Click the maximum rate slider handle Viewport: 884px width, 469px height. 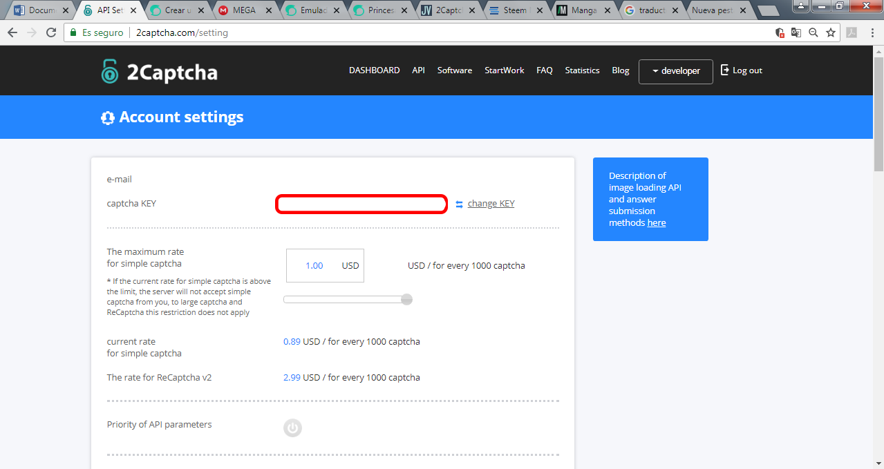tap(407, 299)
